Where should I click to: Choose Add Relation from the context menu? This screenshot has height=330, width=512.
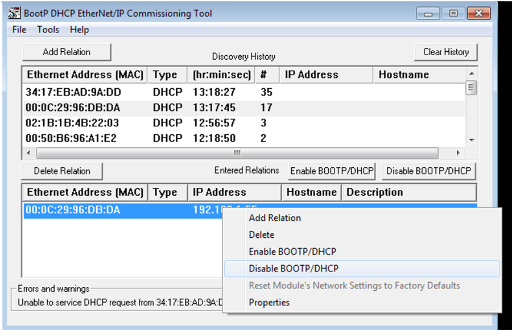[x=362, y=218]
